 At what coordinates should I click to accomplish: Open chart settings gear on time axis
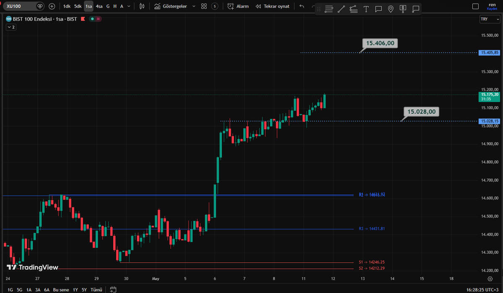(490, 278)
